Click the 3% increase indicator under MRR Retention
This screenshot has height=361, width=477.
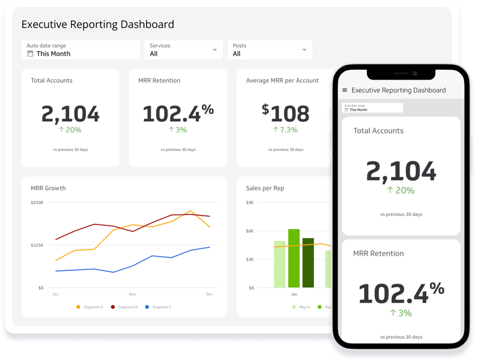(178, 130)
